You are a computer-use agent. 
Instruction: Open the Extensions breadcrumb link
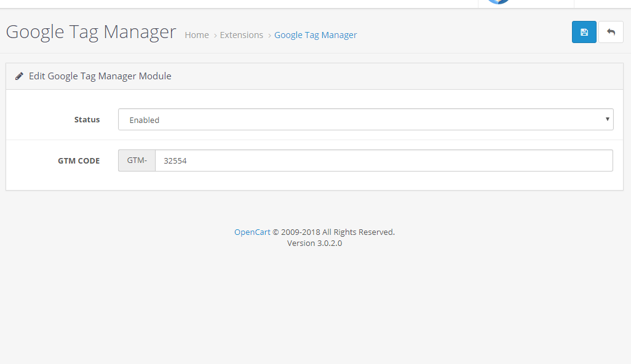[242, 35]
